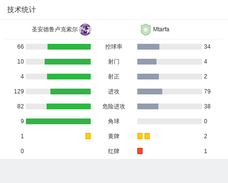The height and width of the screenshot is (183, 228).
Task: Click the 危险进攻 stat label
Action: 114,106
